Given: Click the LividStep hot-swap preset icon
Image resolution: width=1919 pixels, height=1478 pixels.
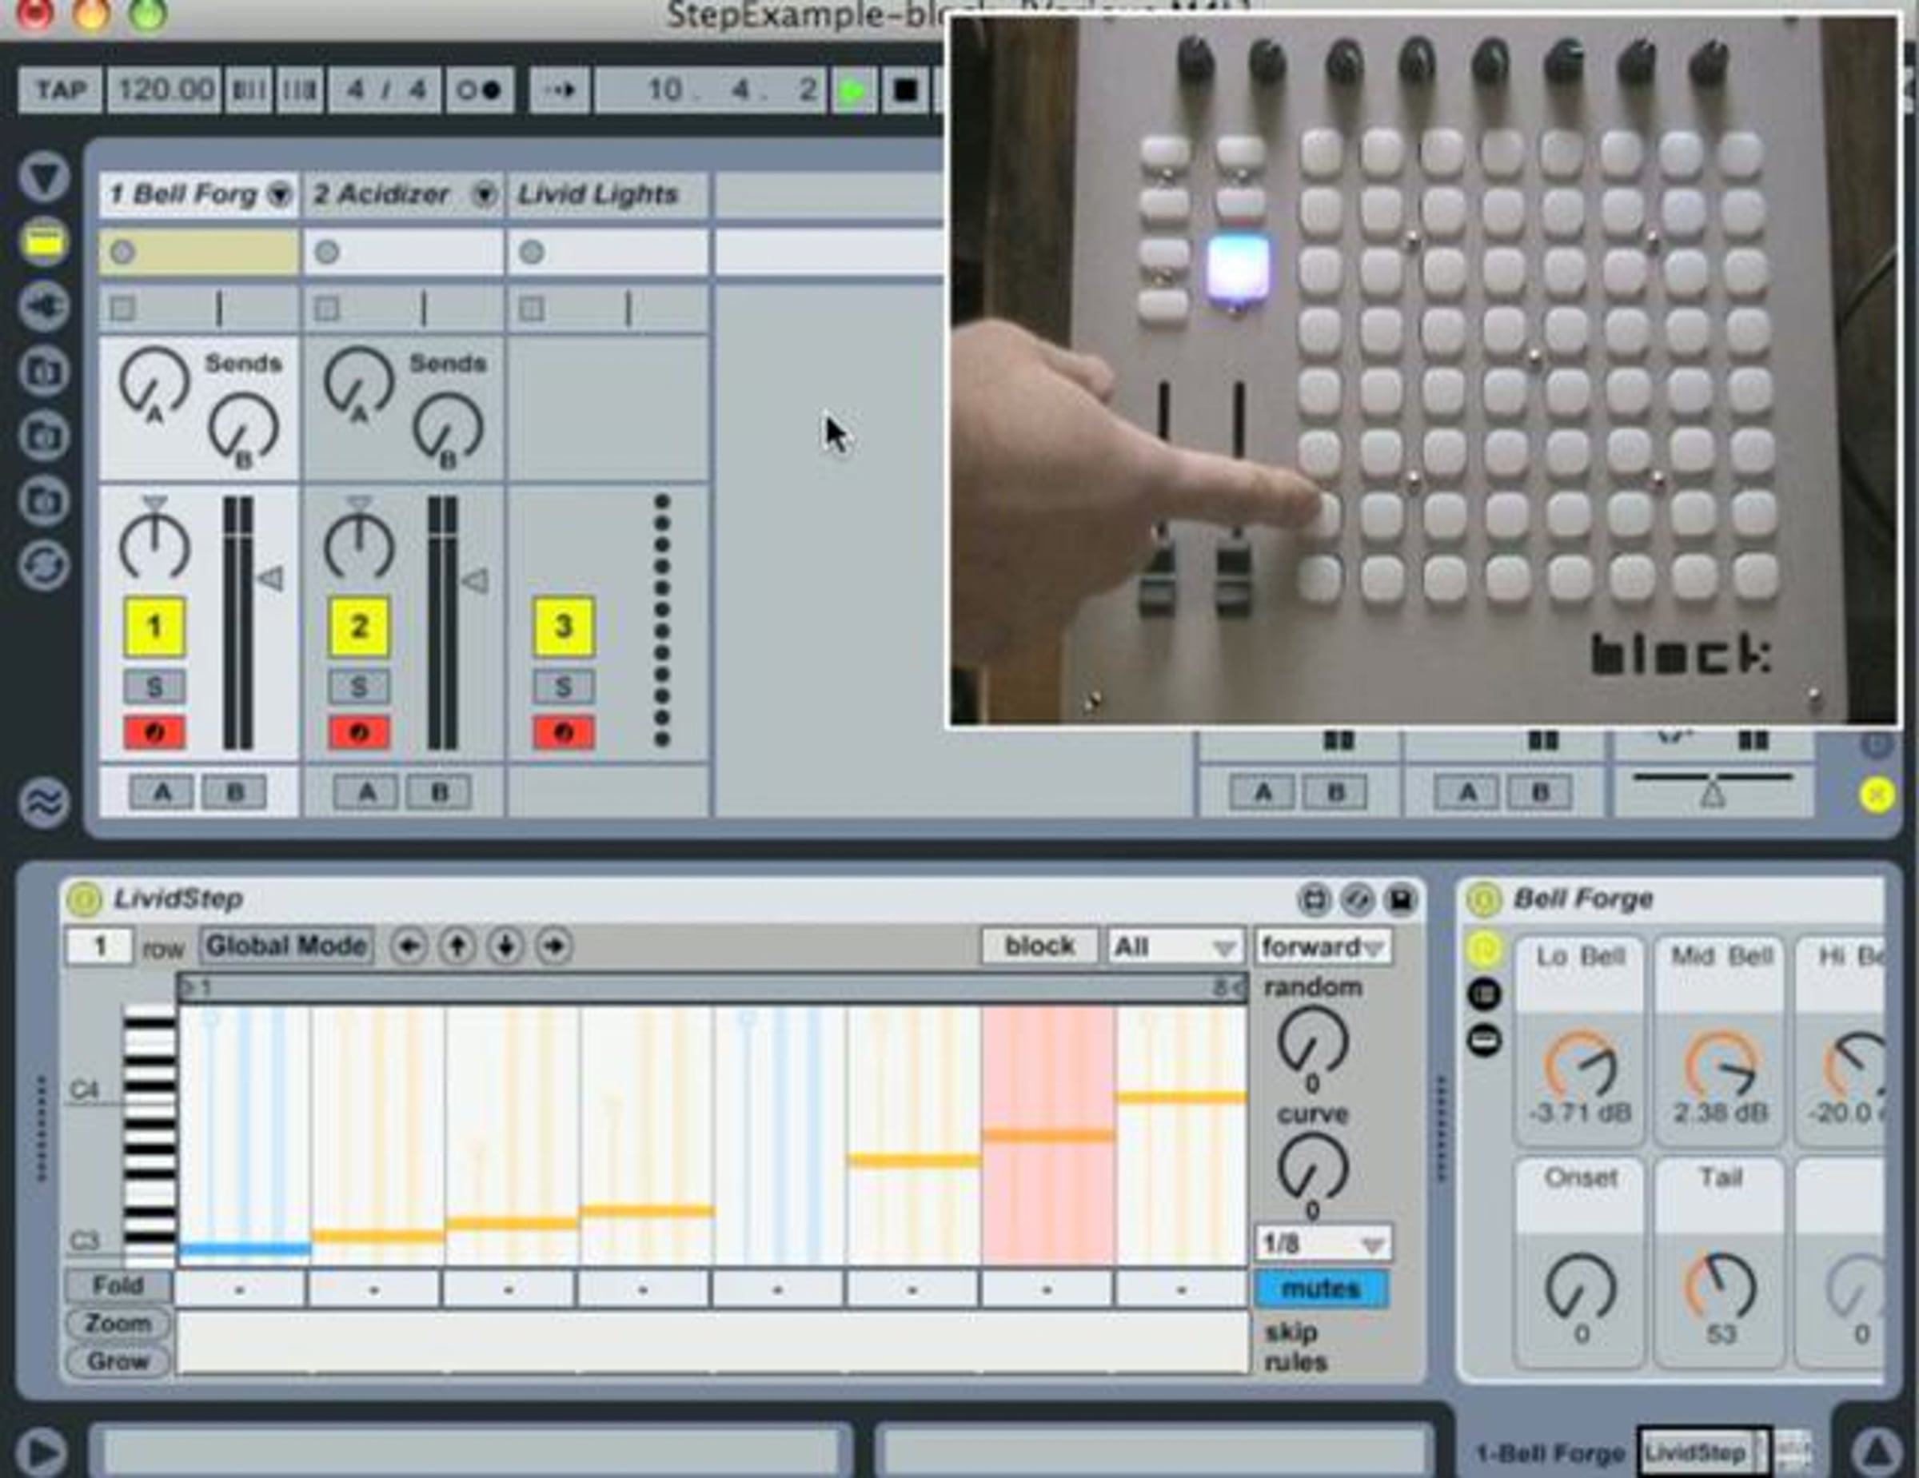Looking at the screenshot, I should pyautogui.click(x=1358, y=899).
